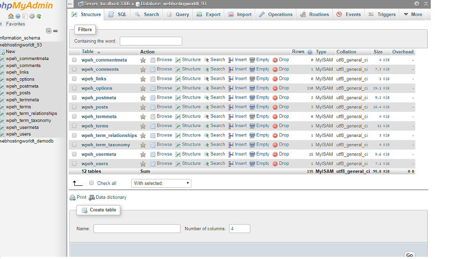Open the With selected dropdown

[x=161, y=184]
